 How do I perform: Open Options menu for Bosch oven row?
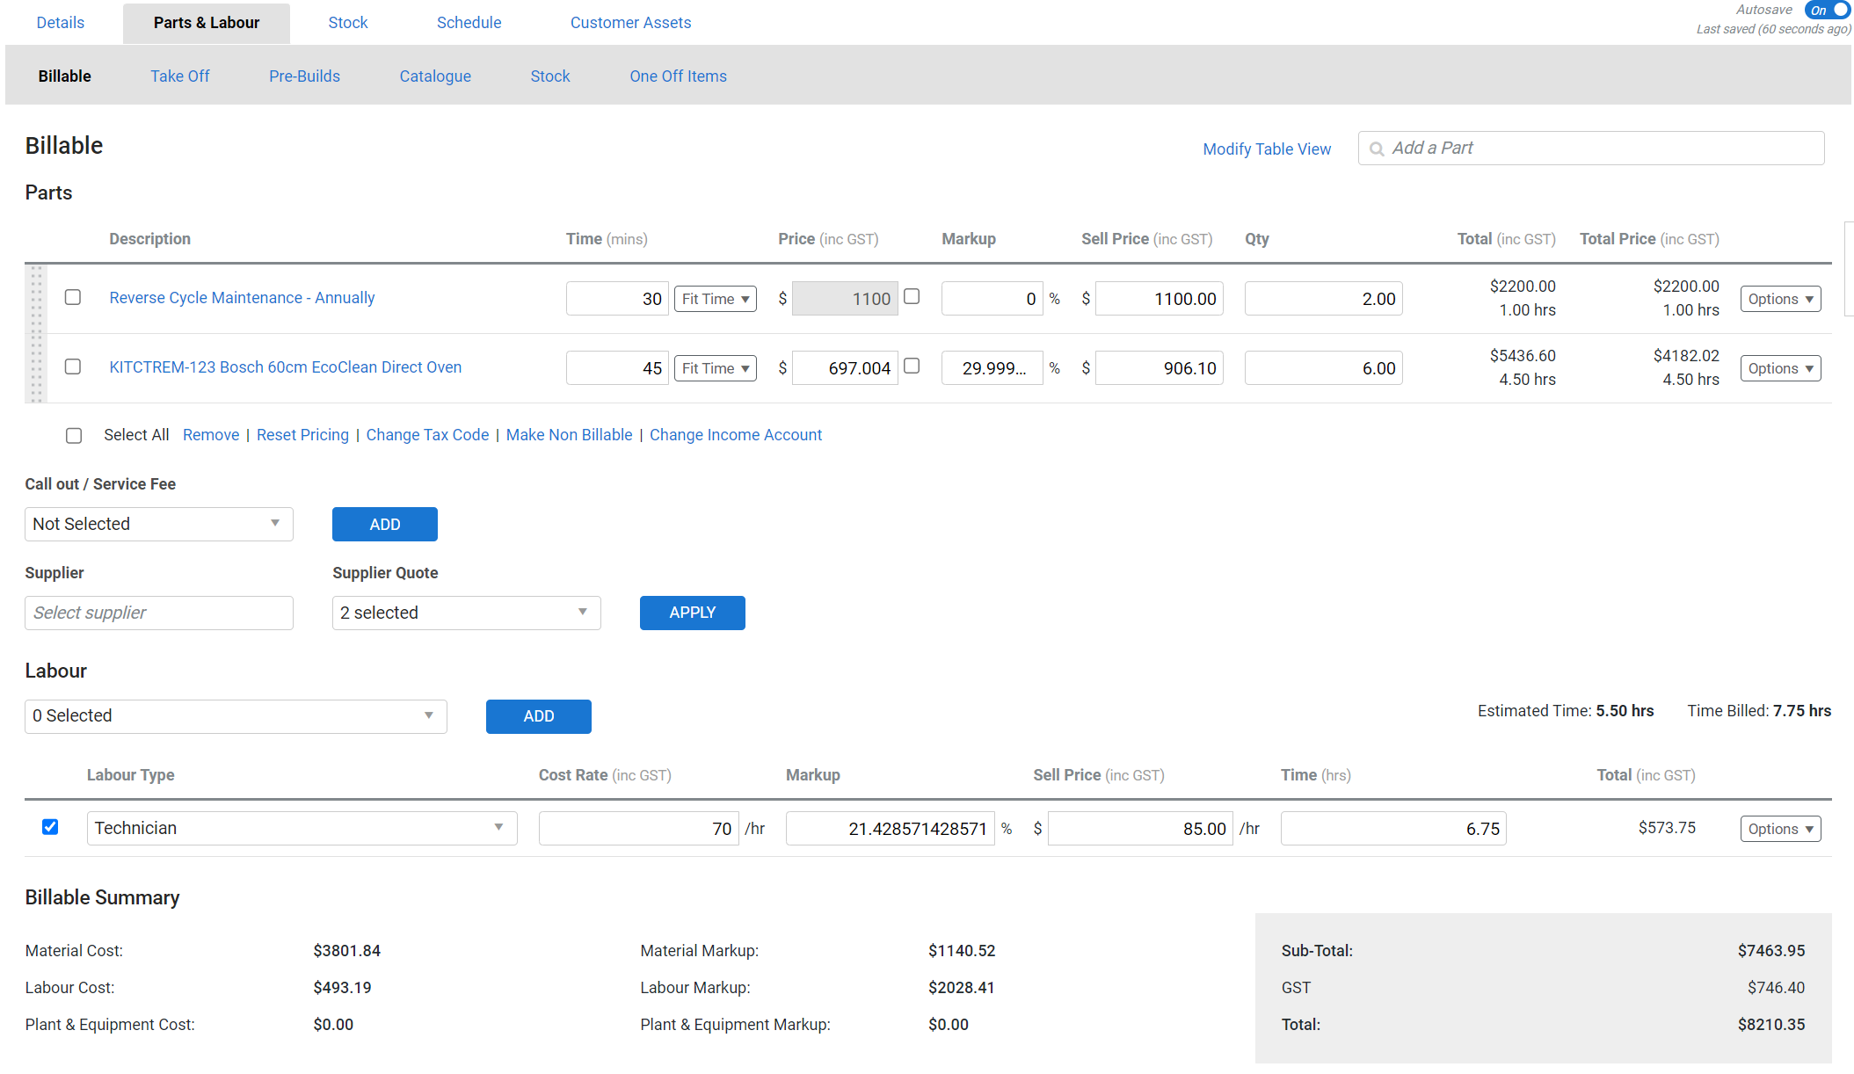[x=1780, y=368]
